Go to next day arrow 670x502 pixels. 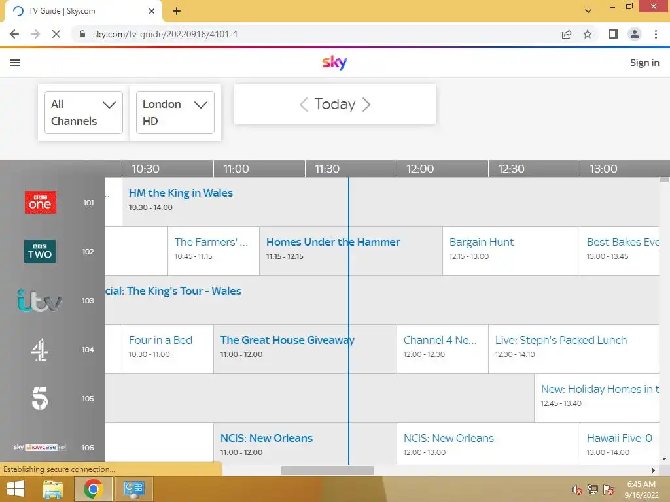pos(366,104)
